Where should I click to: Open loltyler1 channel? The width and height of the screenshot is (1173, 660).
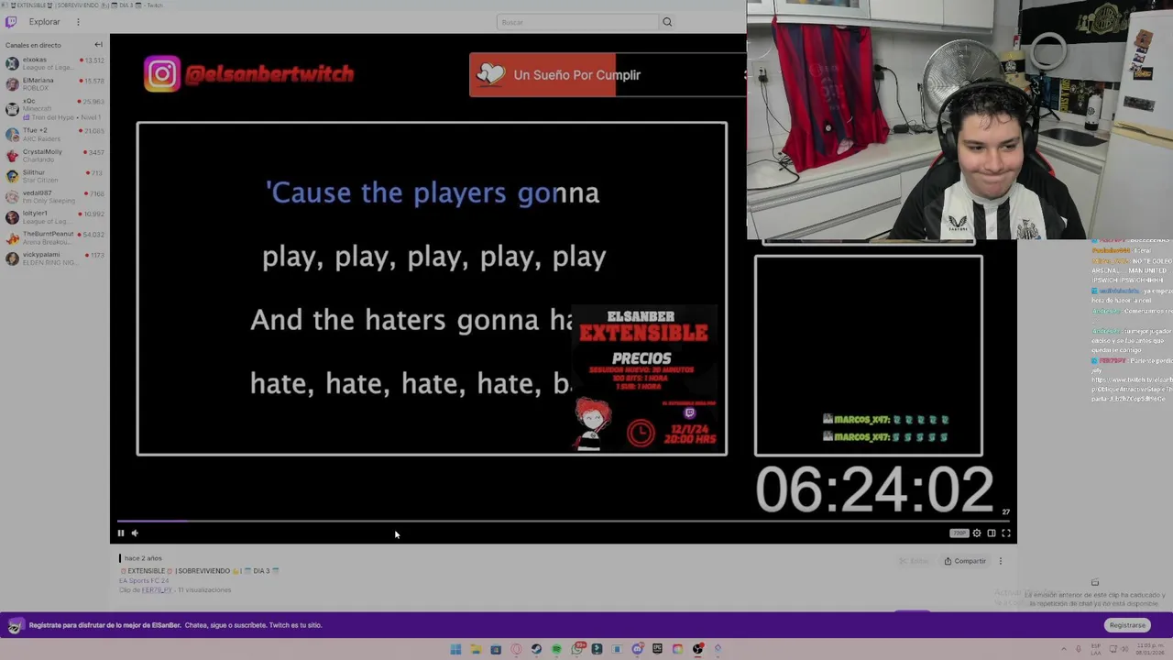click(x=54, y=217)
